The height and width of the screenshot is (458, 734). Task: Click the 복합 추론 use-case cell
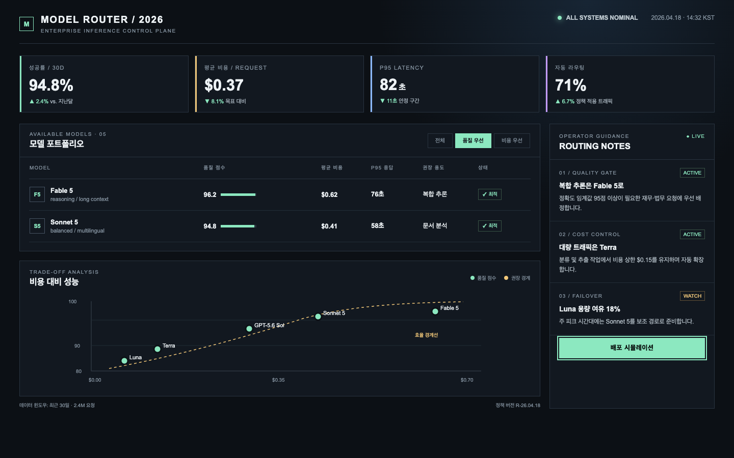pyautogui.click(x=435, y=194)
